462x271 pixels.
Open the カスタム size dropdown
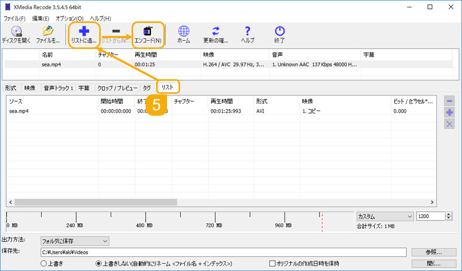coord(385,216)
